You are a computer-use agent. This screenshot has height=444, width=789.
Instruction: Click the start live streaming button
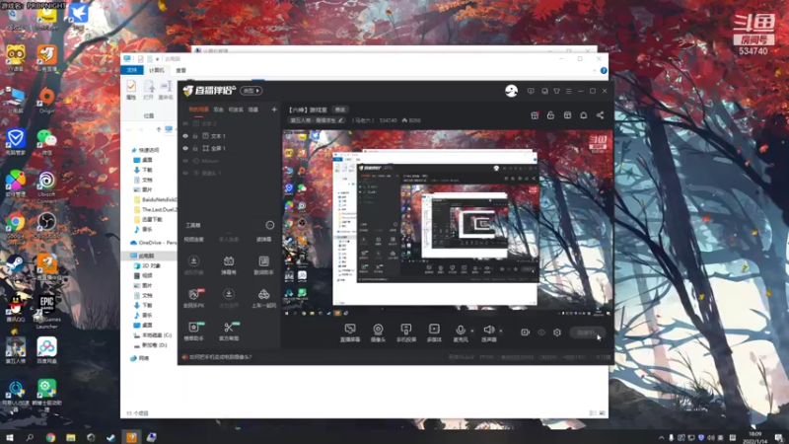pyautogui.click(x=587, y=333)
